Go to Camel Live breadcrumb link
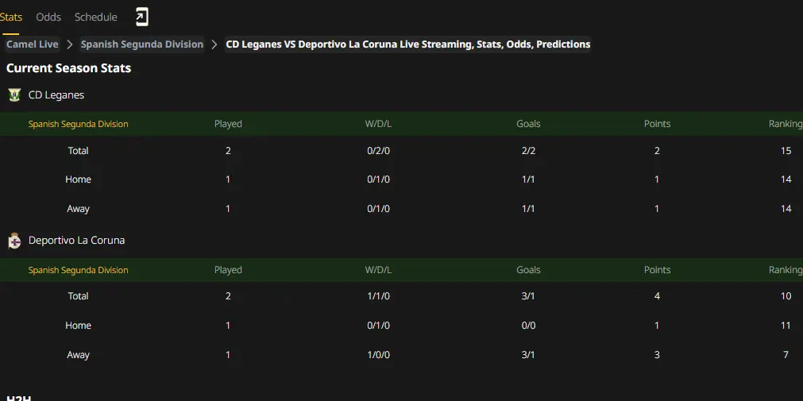803x401 pixels. (33, 44)
